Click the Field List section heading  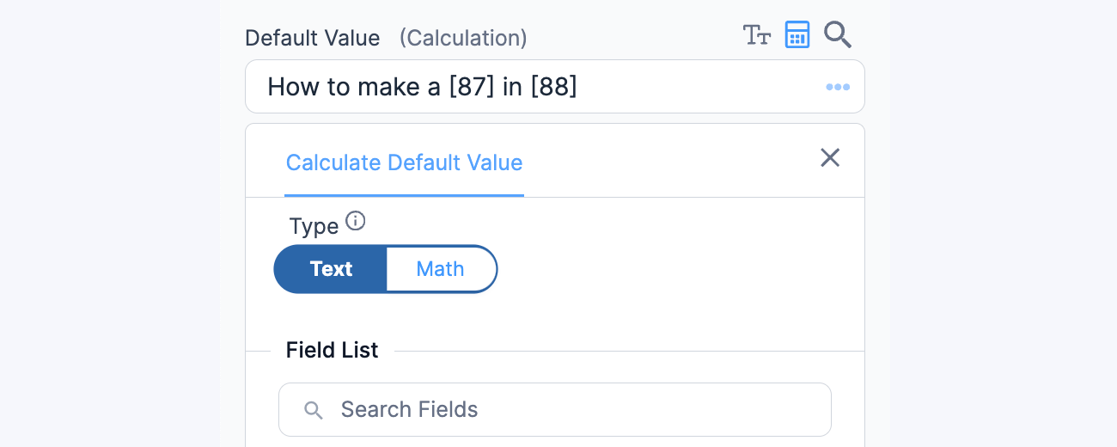(x=333, y=351)
